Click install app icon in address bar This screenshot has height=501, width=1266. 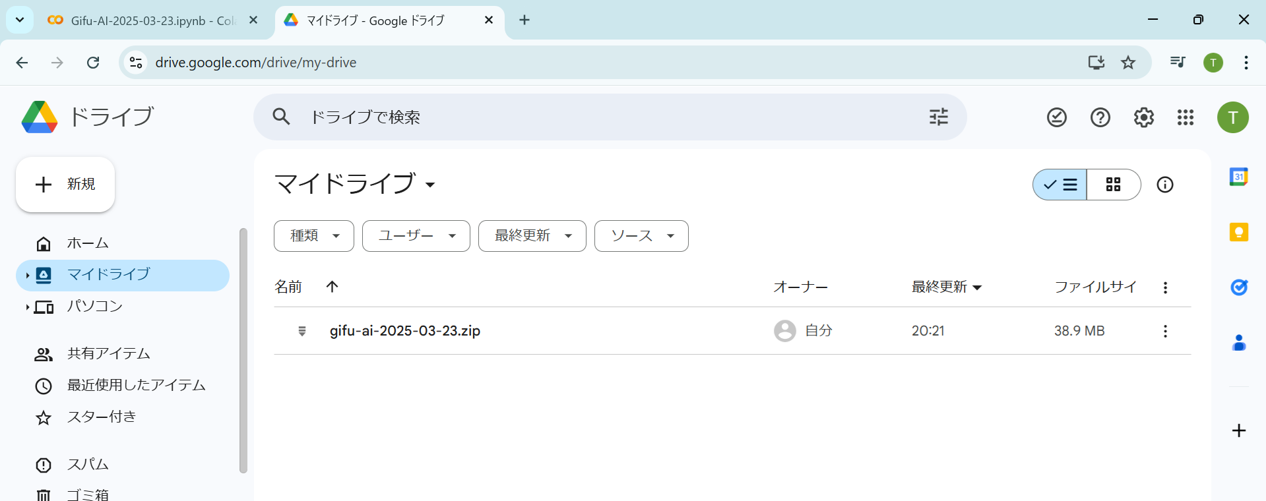1096,63
